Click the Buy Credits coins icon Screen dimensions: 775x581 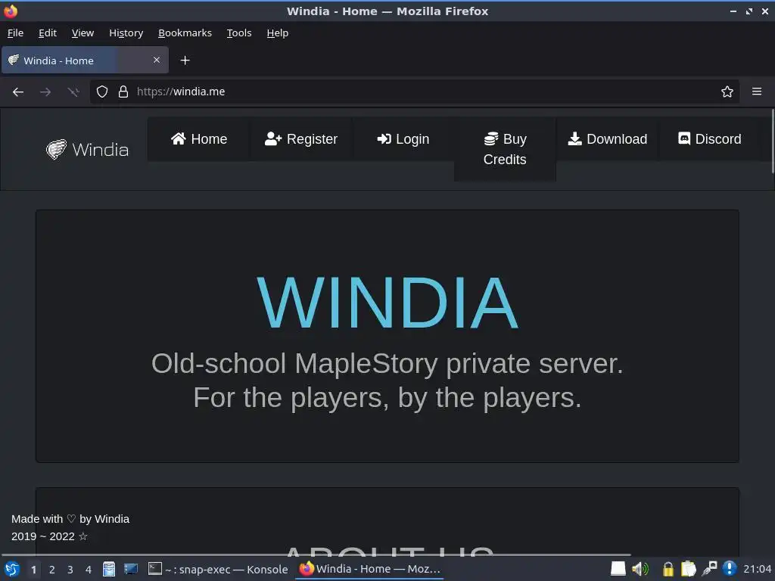pyautogui.click(x=491, y=139)
